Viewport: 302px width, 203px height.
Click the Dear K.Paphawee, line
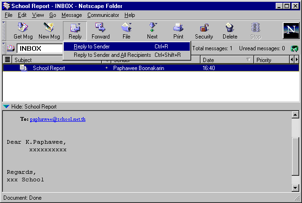point(37,142)
